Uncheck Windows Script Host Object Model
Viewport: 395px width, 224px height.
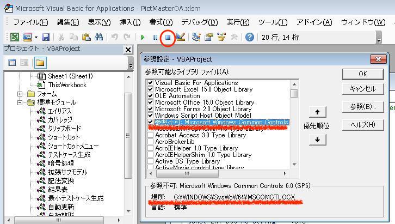pos(150,116)
